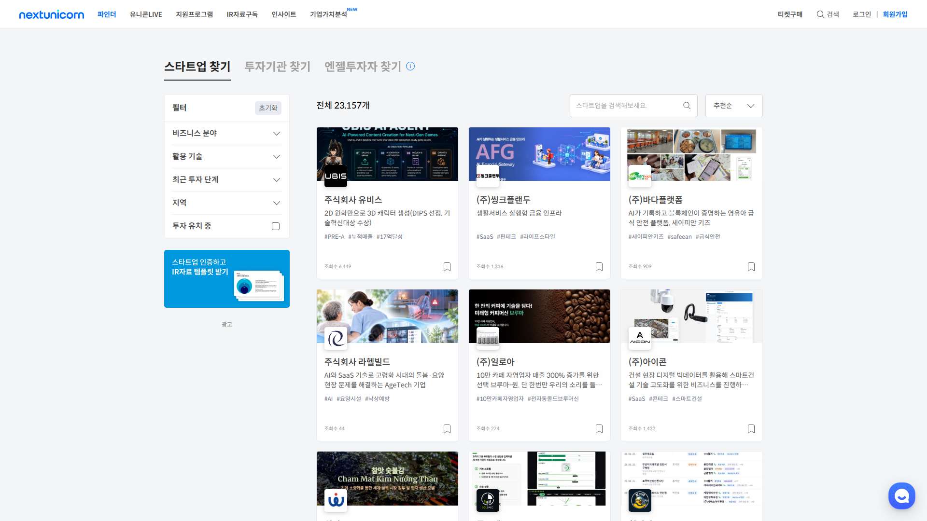
Task: Open the 주식회사 유비스 company title
Action: (353, 200)
